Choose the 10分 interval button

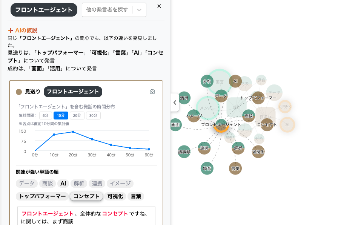click(61, 116)
